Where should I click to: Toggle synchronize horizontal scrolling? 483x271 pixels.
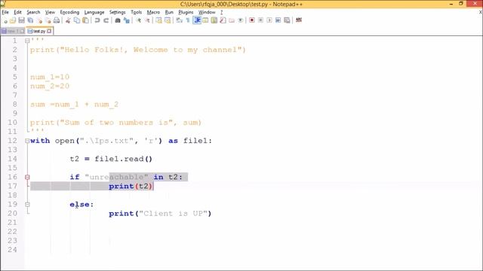point(168,20)
